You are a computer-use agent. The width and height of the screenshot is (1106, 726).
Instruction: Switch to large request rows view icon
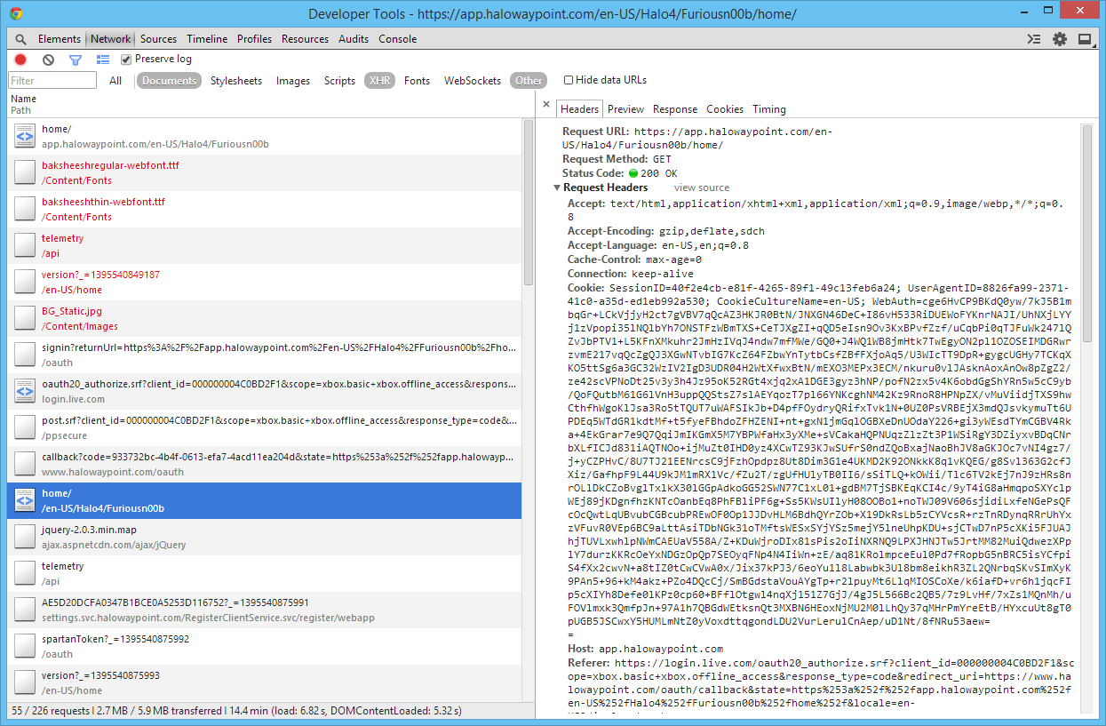point(103,60)
